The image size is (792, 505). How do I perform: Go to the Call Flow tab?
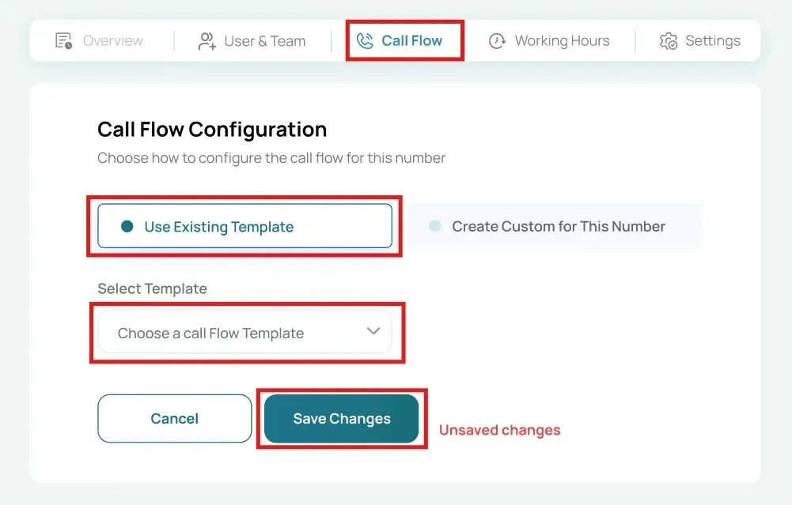click(x=399, y=41)
